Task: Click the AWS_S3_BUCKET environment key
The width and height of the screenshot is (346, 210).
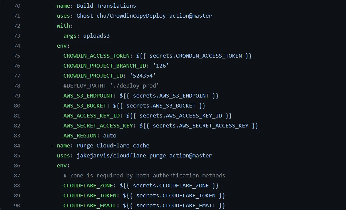Action: 86,105
